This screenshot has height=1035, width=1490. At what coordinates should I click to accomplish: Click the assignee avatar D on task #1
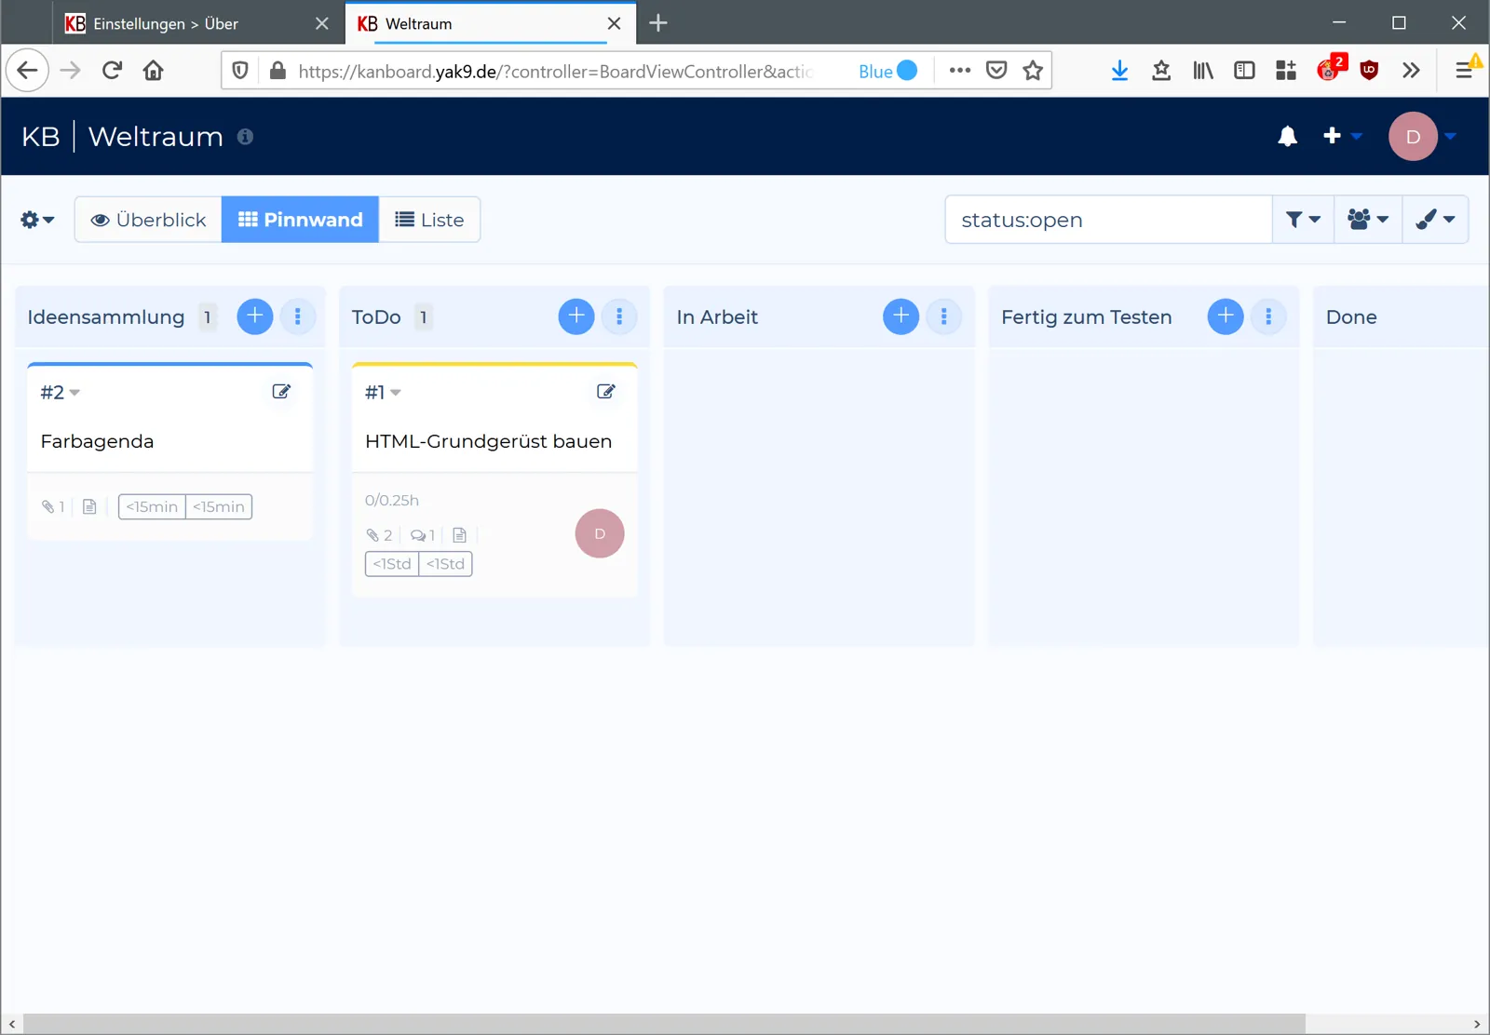pos(600,533)
